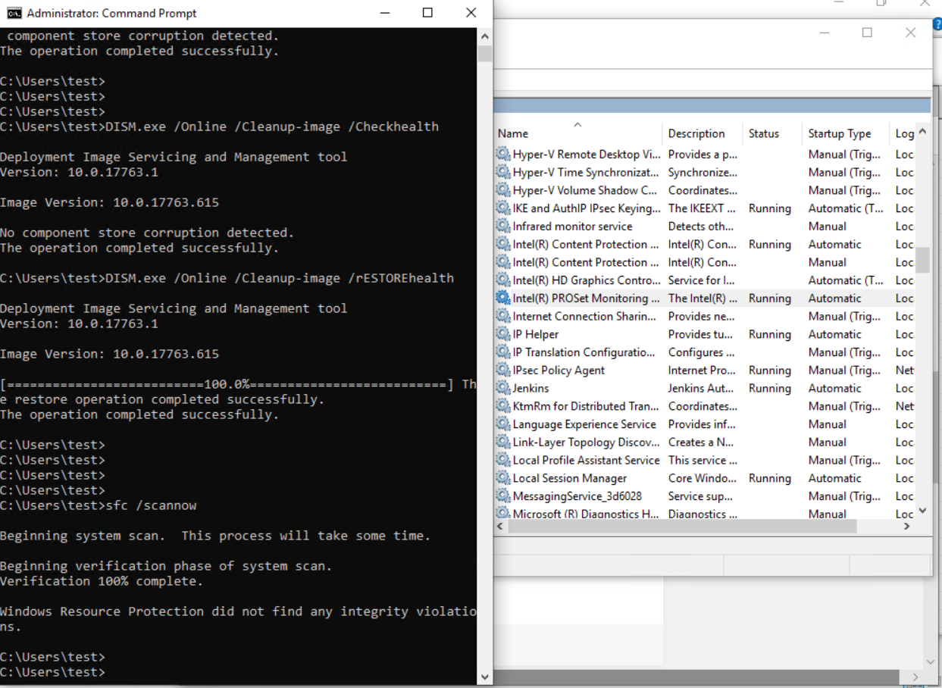Click up arrow of Command Prompt scrollbar
Screen dimensions: 942x688
pyautogui.click(x=485, y=36)
